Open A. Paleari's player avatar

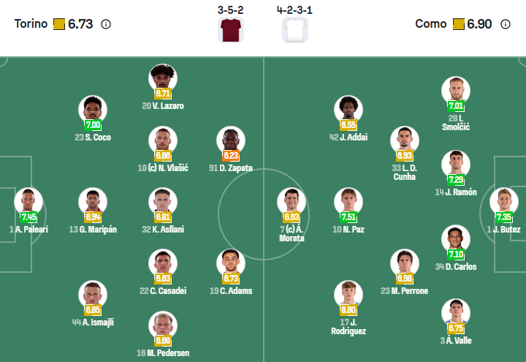coord(28,200)
